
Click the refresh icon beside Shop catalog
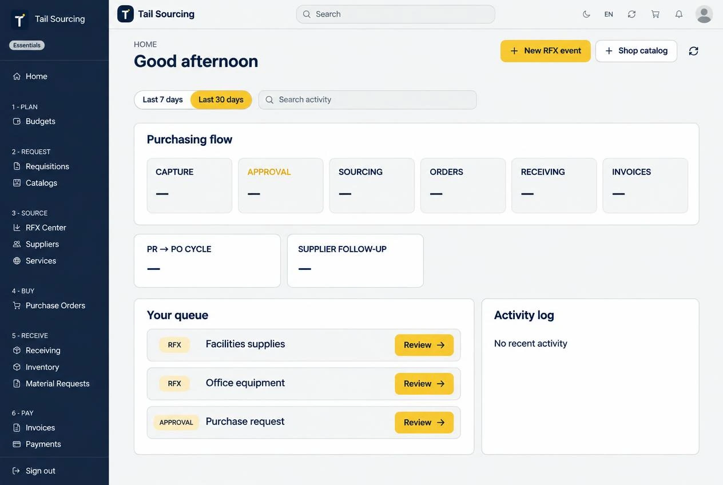(693, 51)
